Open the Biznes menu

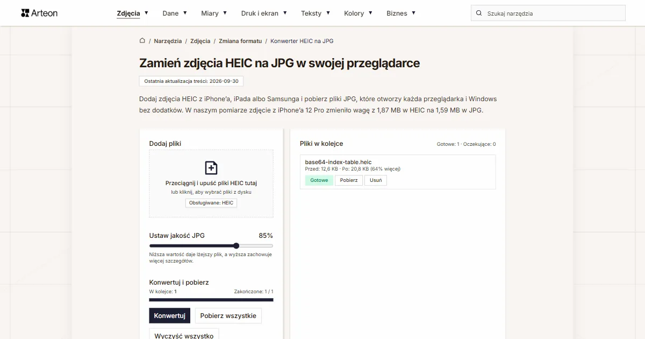pos(397,13)
